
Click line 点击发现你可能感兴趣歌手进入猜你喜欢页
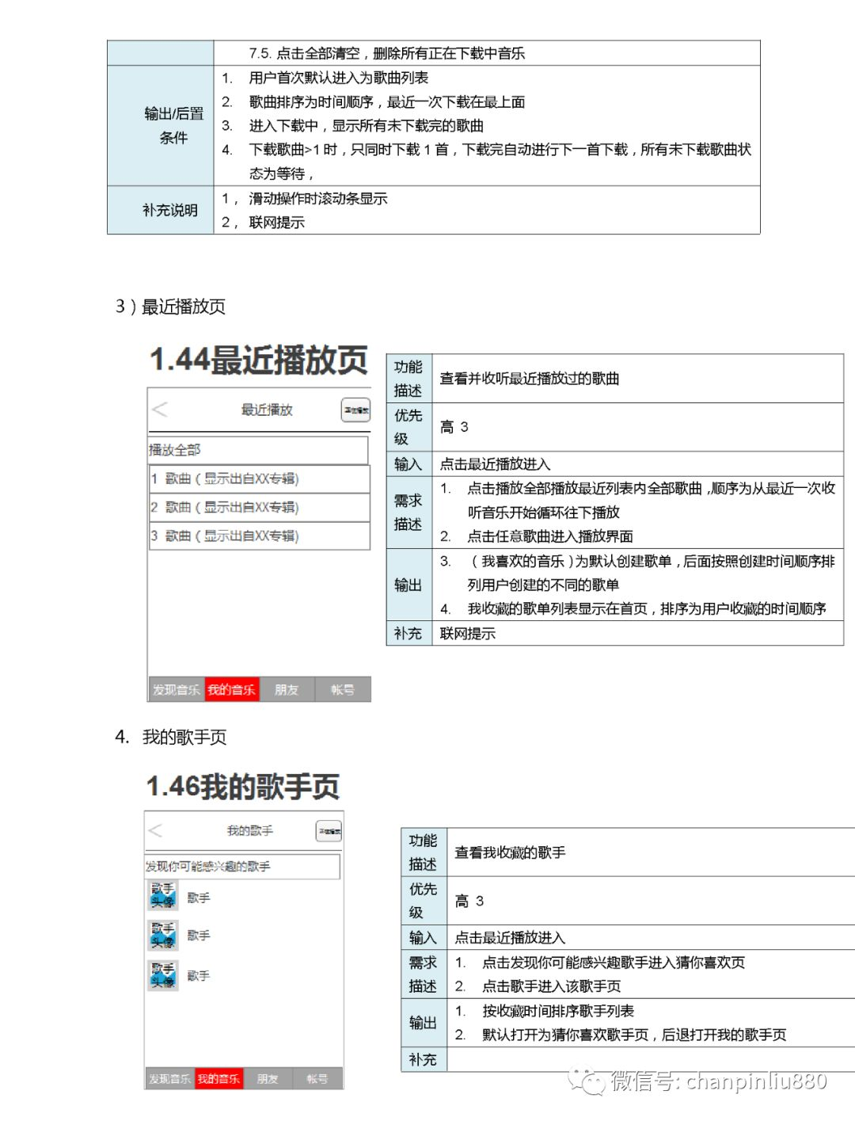[x=614, y=963]
